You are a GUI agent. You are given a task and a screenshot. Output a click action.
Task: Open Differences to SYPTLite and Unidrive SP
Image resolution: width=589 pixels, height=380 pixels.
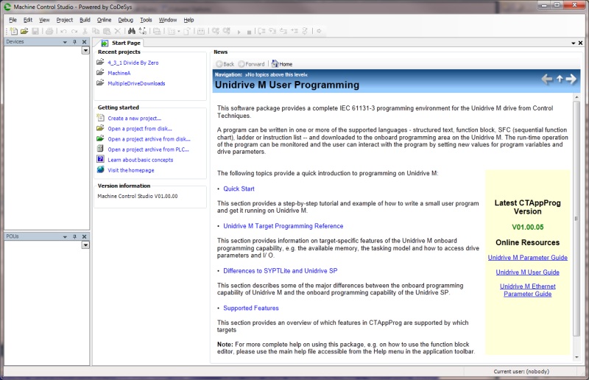281,270
